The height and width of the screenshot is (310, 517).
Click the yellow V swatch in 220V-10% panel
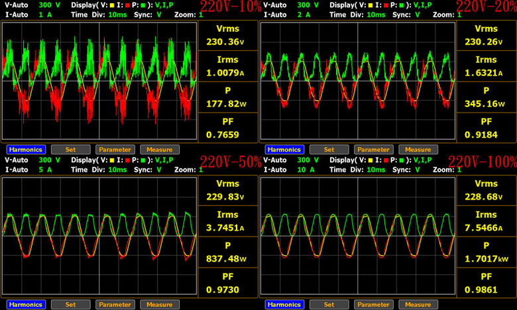click(112, 5)
